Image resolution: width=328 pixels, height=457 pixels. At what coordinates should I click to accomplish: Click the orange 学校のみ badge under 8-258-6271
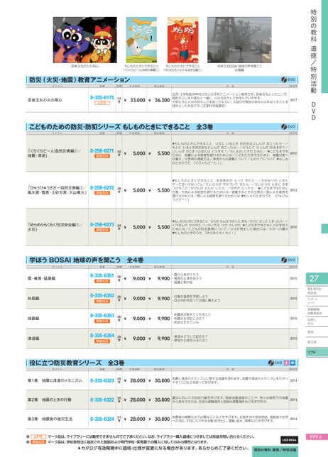[102, 156]
